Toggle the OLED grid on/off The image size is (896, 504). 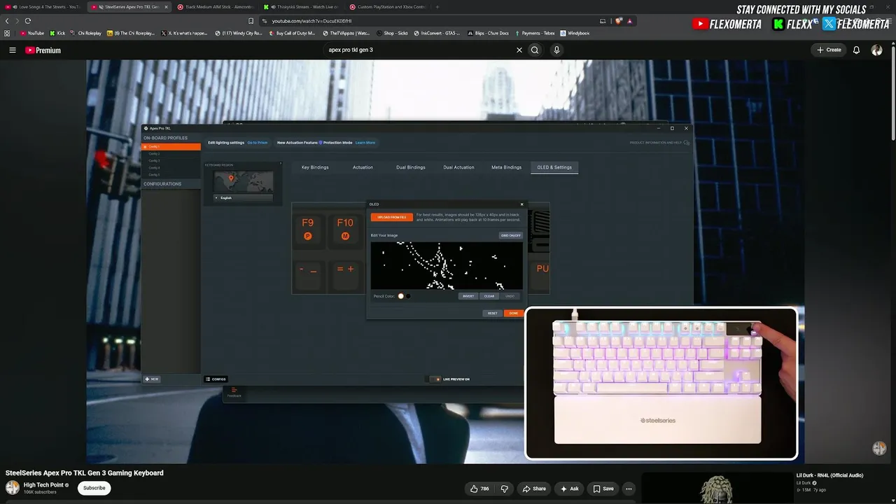click(510, 235)
